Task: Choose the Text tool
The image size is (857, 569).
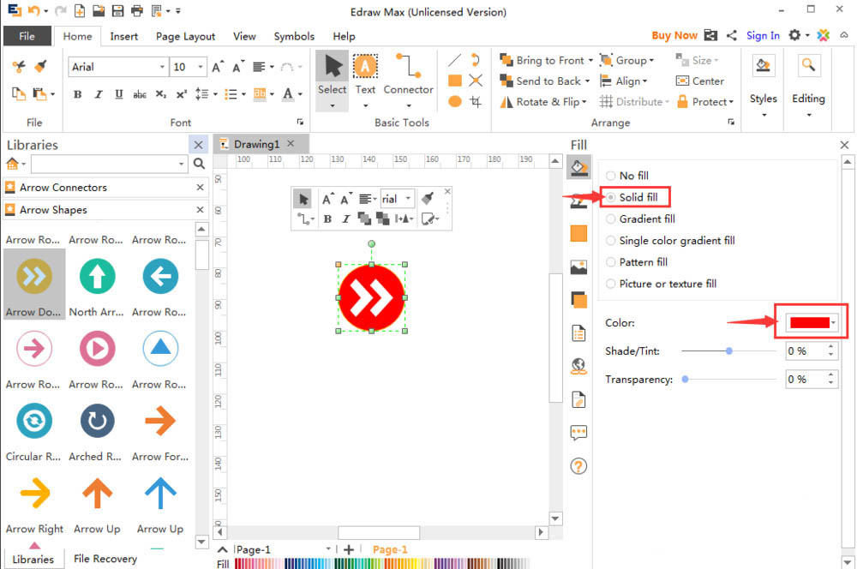Action: [365, 80]
